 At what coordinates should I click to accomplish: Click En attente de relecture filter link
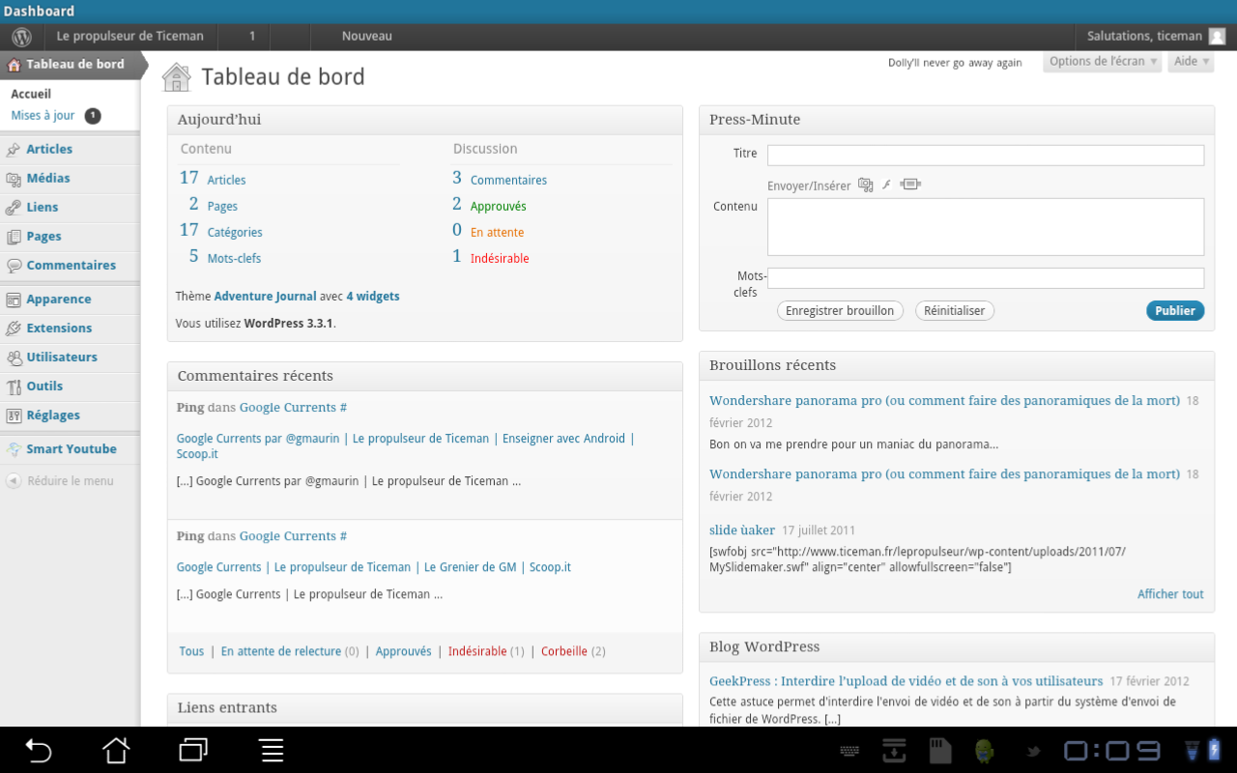(x=281, y=651)
